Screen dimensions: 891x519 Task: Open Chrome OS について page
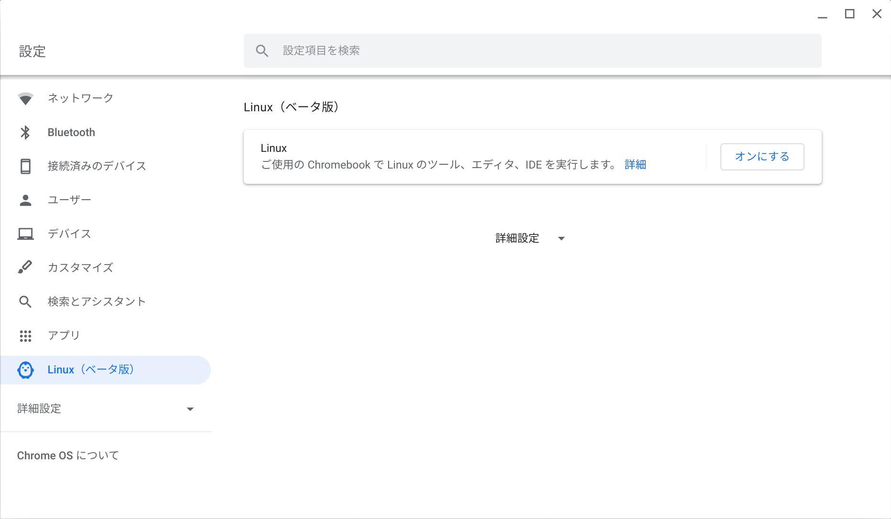click(x=68, y=455)
